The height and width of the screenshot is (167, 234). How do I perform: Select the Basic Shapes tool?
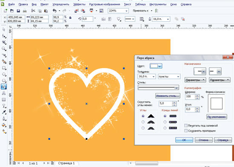pos(4,86)
